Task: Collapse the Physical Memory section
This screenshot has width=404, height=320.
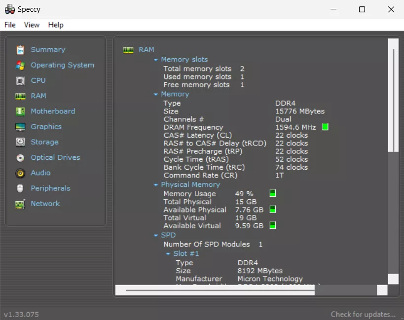Action: click(x=156, y=185)
